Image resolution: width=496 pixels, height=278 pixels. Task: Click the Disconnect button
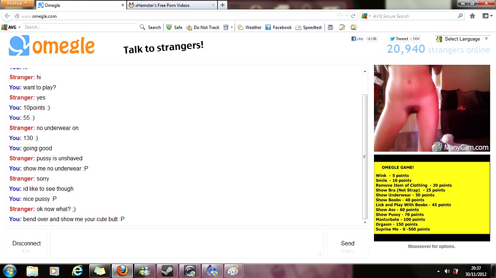pos(27,243)
